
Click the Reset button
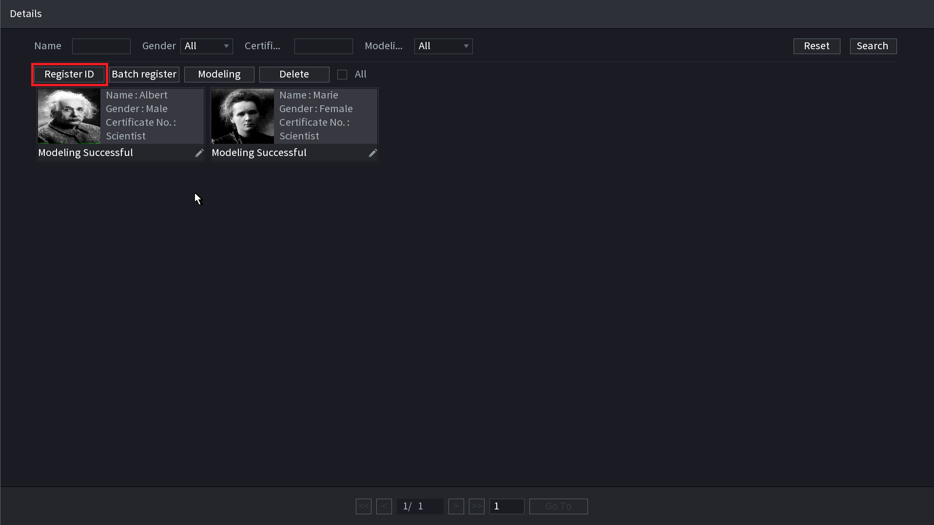click(x=817, y=46)
